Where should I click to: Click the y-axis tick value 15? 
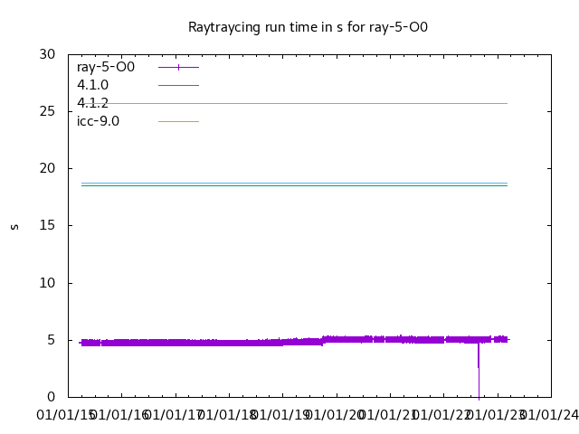[49, 226]
